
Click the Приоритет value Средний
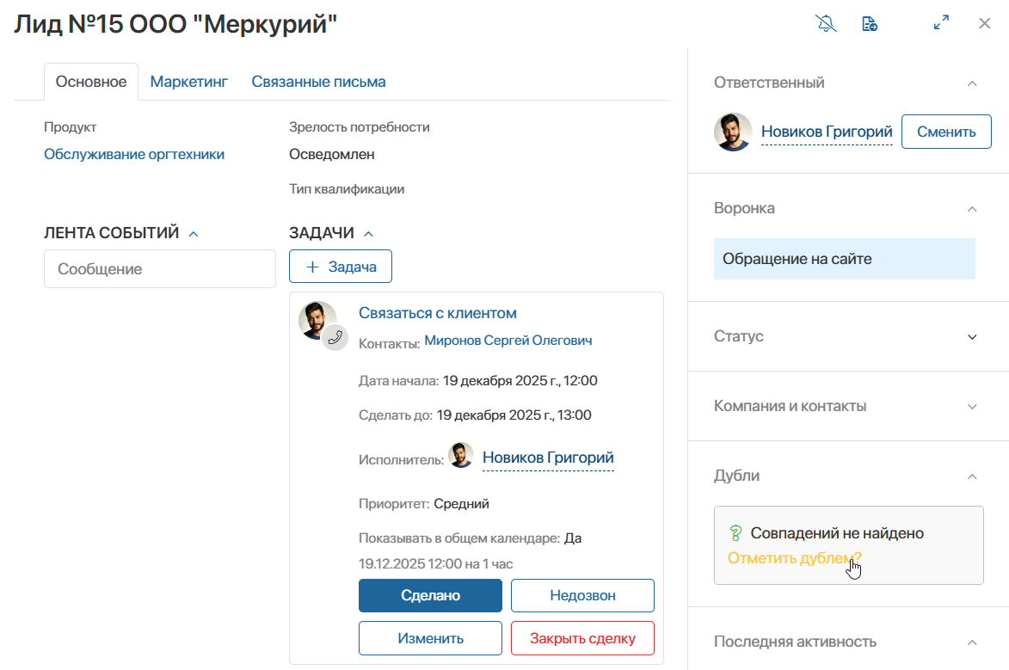[461, 504]
